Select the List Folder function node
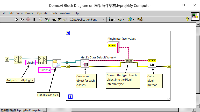This screenshot has width=200, height=112. tap(56, 63)
